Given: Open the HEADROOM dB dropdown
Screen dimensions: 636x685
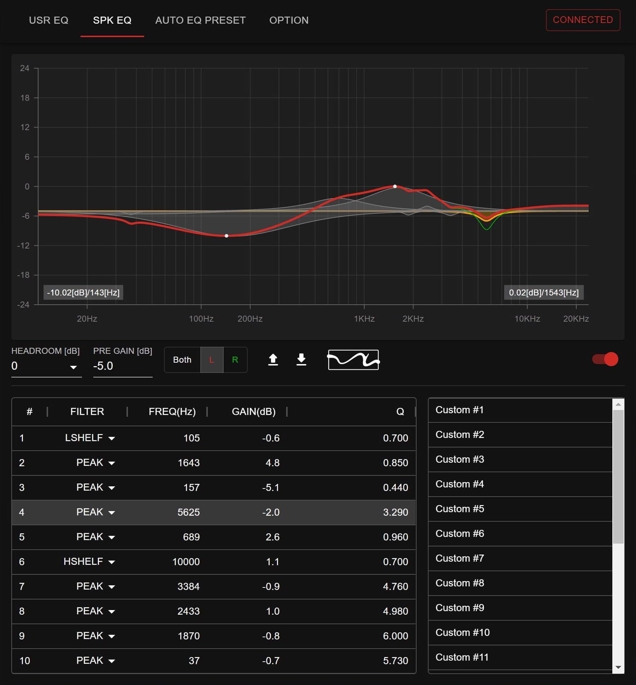Looking at the screenshot, I should 46,366.
